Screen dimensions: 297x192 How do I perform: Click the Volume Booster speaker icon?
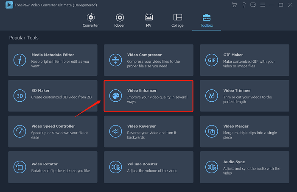(115, 167)
